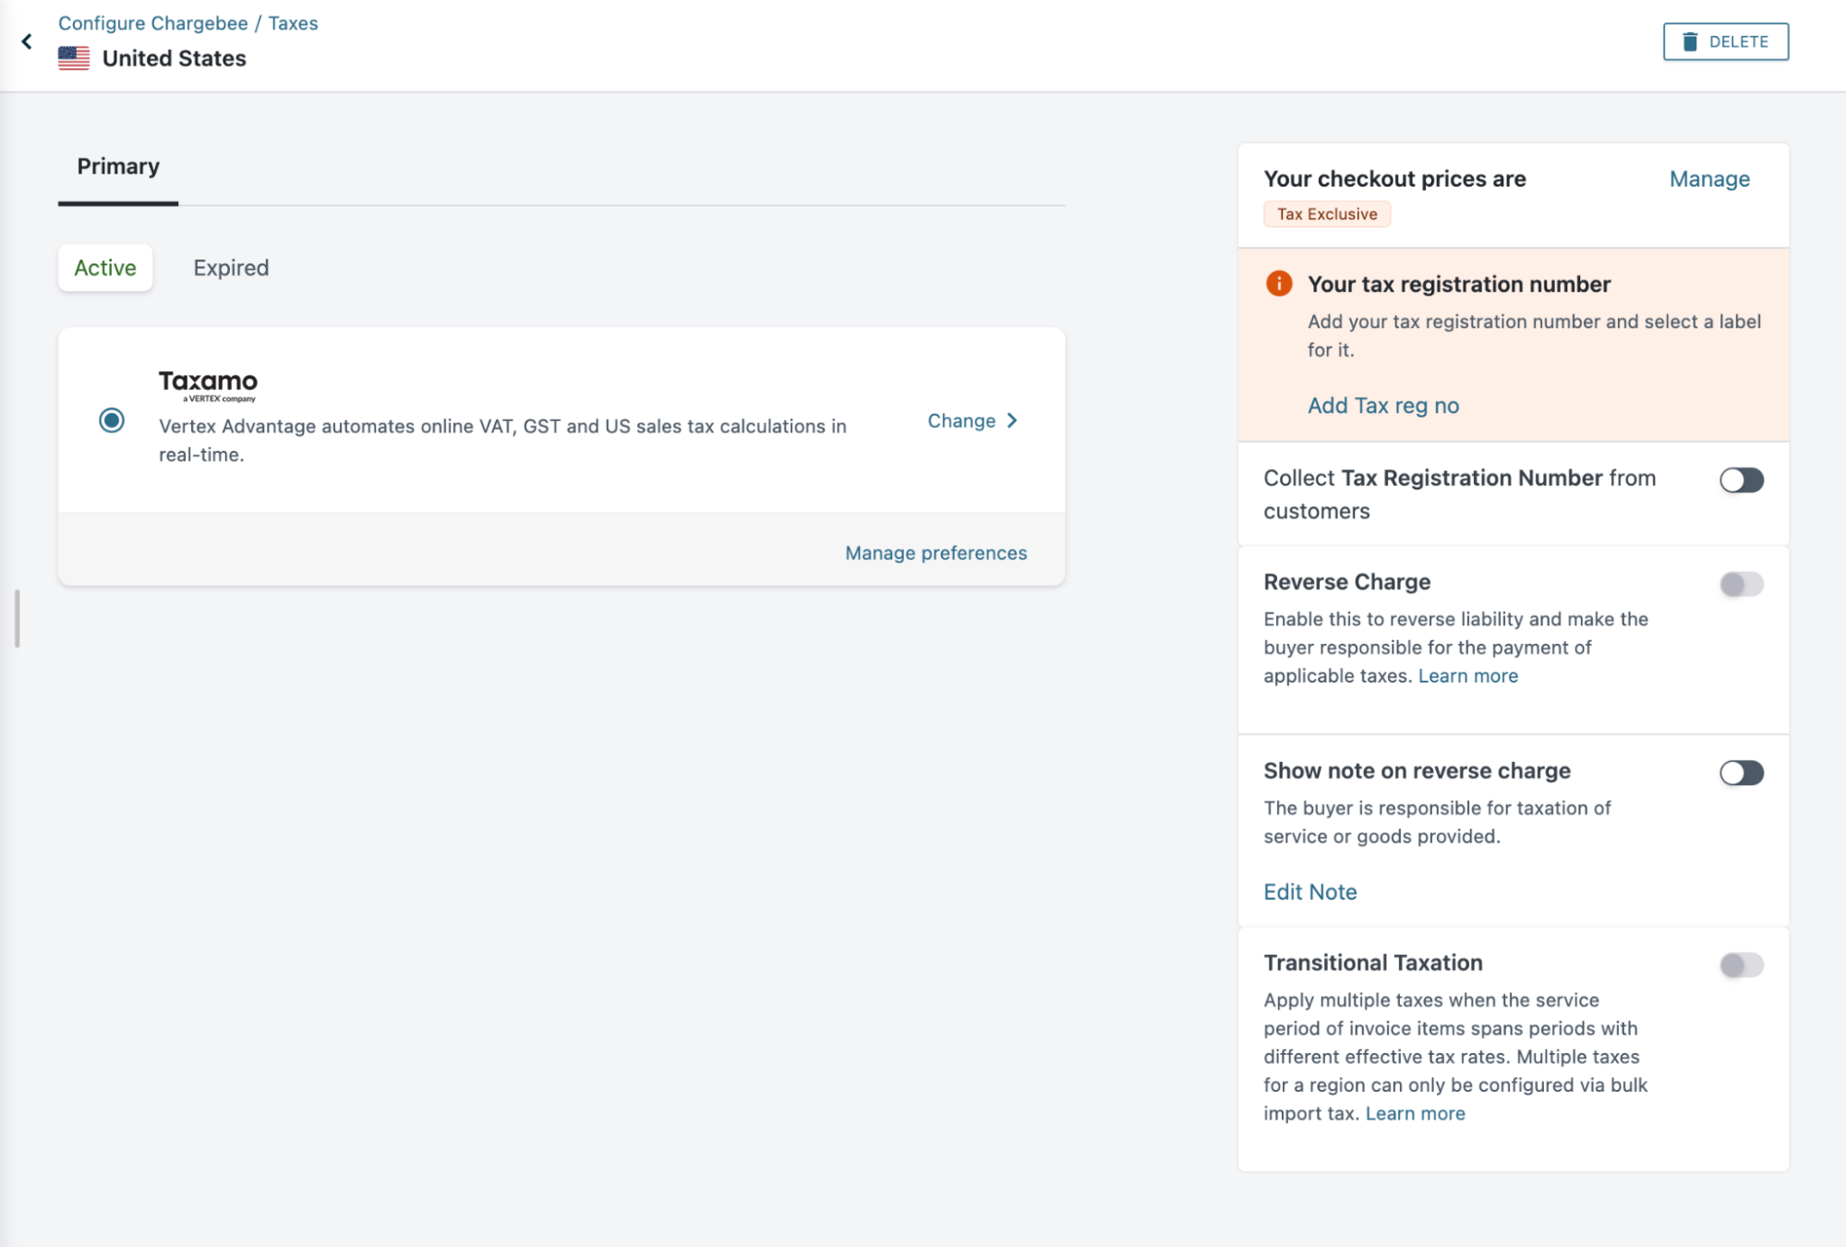Image resolution: width=1846 pixels, height=1247 pixels.
Task: Click the Tax Exclusive badge
Action: (x=1326, y=214)
